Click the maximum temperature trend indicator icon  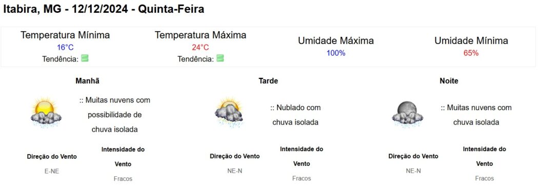pos(221,58)
